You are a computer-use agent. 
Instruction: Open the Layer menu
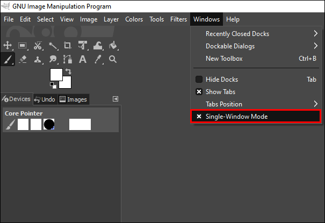click(111, 19)
